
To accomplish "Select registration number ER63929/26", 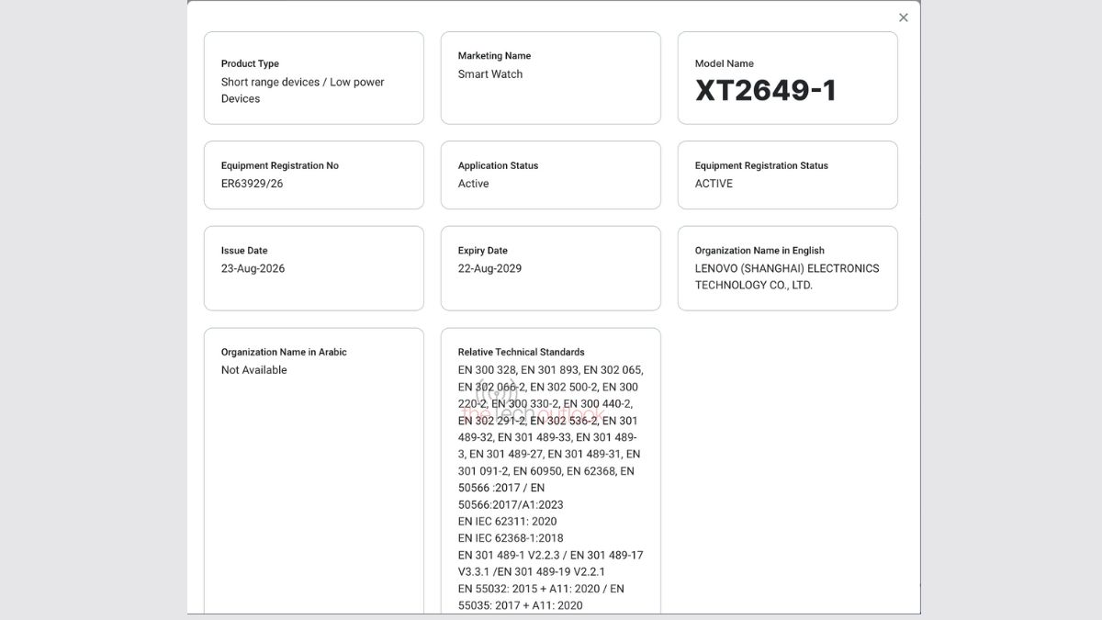I will point(252,184).
